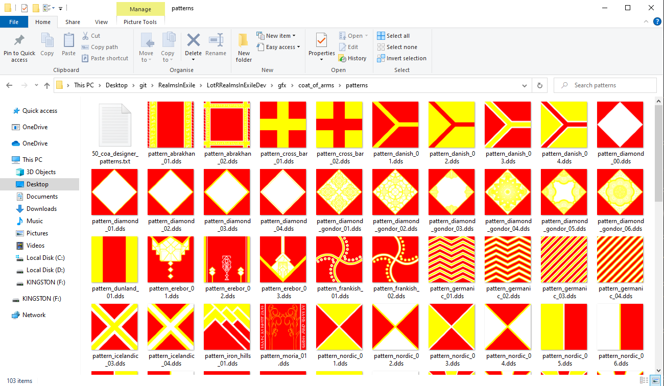Click Desktop in address breadcrumb
This screenshot has height=386, width=664.
click(x=116, y=85)
